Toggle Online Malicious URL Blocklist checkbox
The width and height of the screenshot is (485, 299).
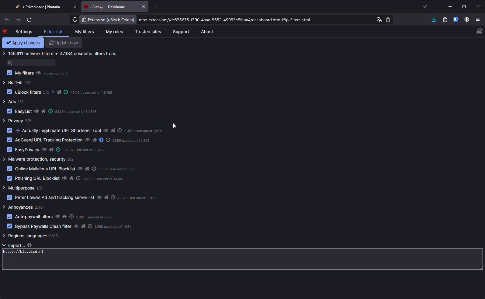[9, 169]
